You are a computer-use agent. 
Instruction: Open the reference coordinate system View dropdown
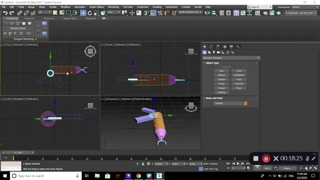113,12
